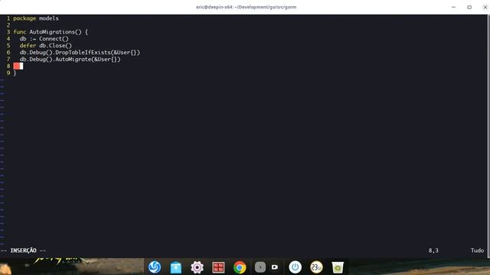
Task: Click 'package models' on line 1
Action: tap(36, 18)
